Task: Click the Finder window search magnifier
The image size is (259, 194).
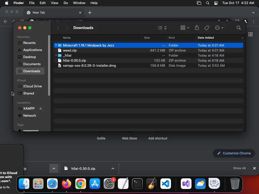Action: pos(239,28)
